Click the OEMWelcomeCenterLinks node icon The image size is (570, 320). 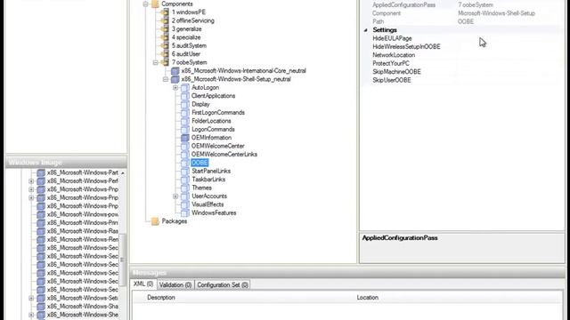[185, 154]
